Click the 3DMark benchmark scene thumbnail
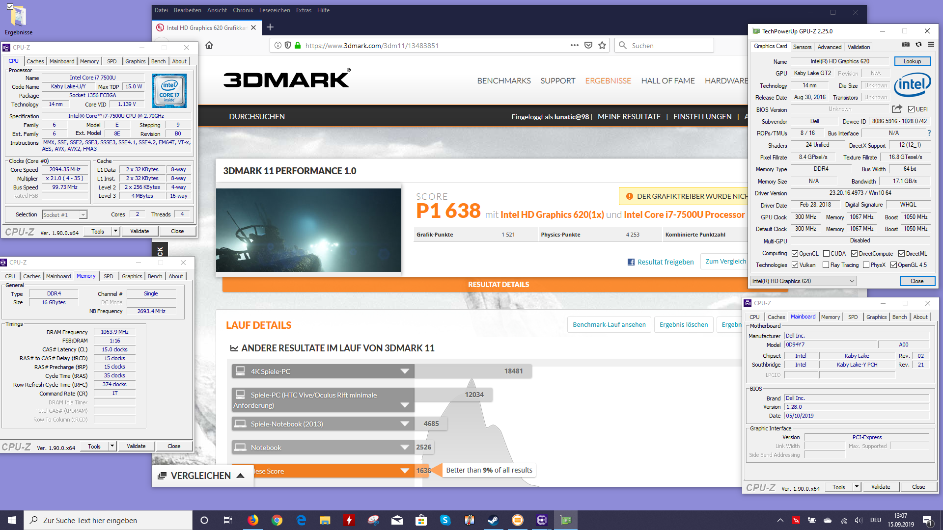The image size is (943, 530). 308,230
